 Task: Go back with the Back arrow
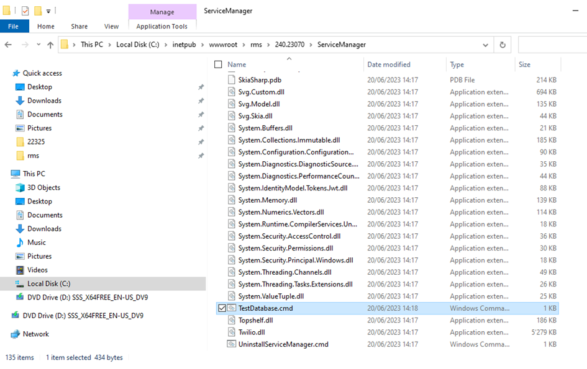pos(8,45)
